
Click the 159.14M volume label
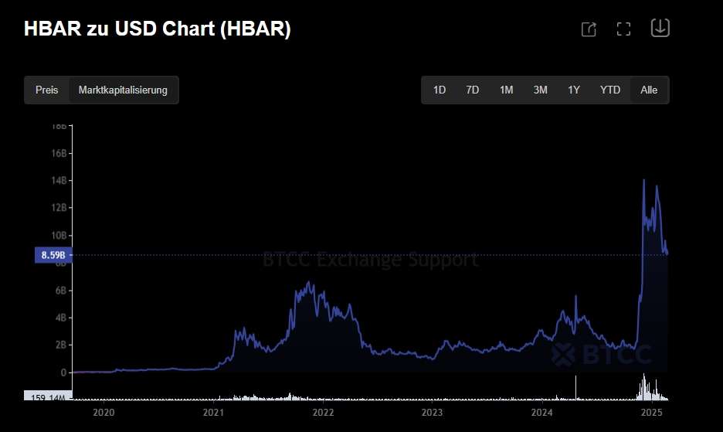pyautogui.click(x=48, y=396)
